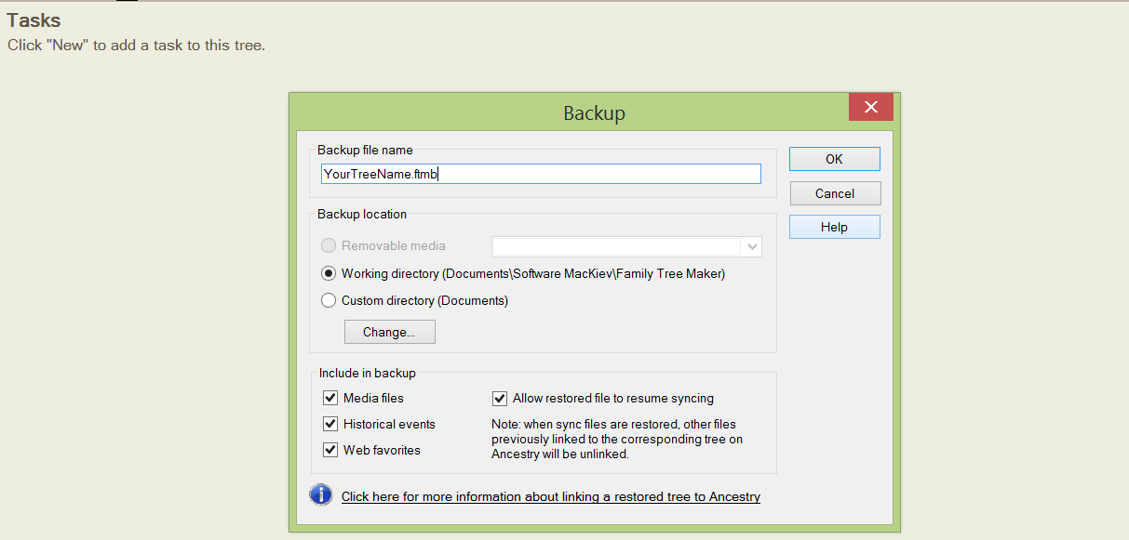Click inside the Removable media combo box field
The width and height of the screenshot is (1129, 540).
[616, 246]
